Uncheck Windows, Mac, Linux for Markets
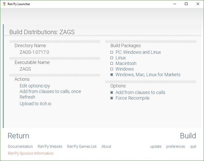The width and height of the screenshot is (204, 161). tap(145, 75)
